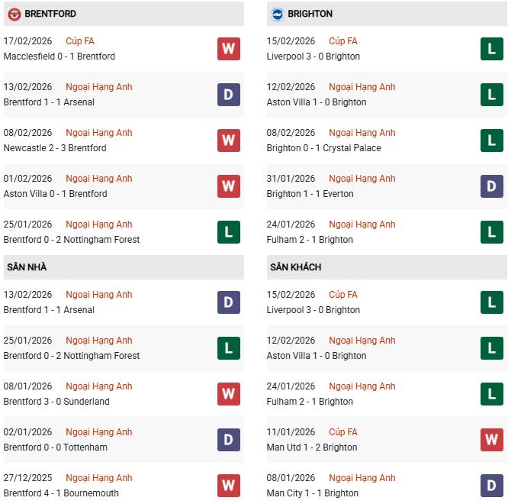Click the Brentford club crest icon
The width and height of the screenshot is (508, 504).
click(x=14, y=14)
